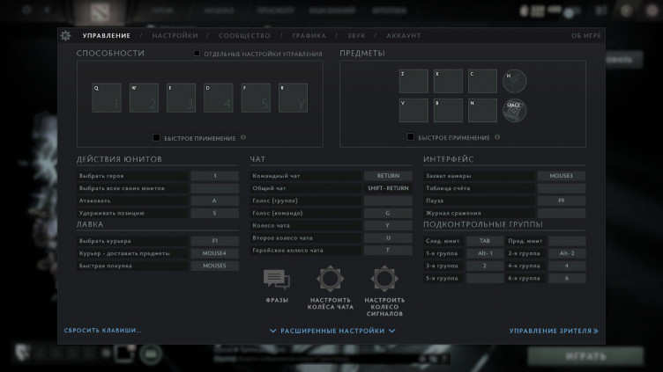Click the round SPACE item slot

[514, 110]
